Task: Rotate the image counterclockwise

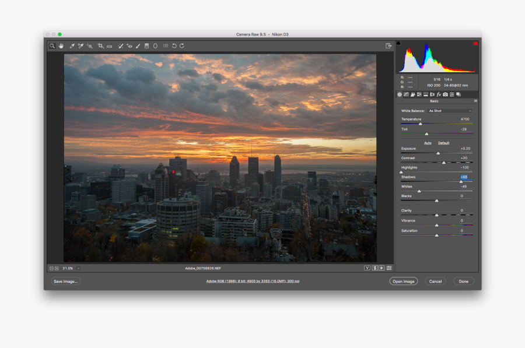Action: (x=173, y=46)
